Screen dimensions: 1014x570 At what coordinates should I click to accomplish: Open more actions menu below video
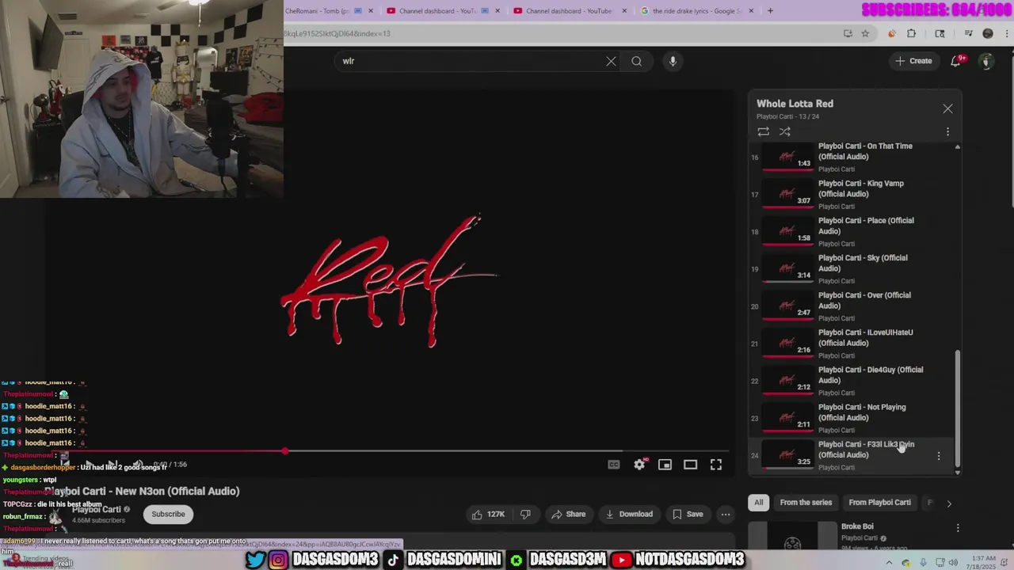(725, 515)
